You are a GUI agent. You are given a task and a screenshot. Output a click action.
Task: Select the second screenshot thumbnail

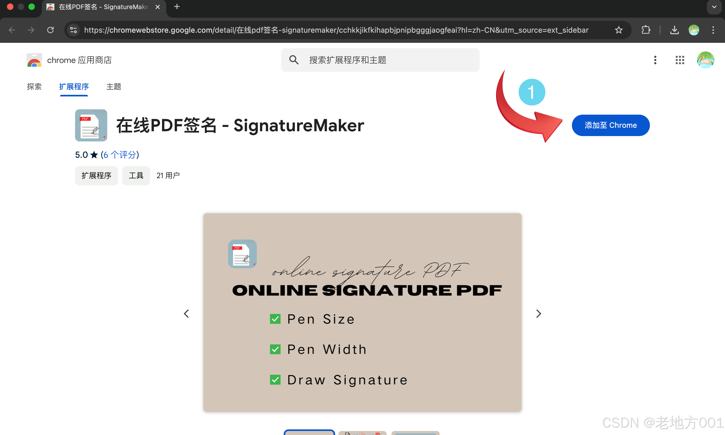tap(362, 433)
